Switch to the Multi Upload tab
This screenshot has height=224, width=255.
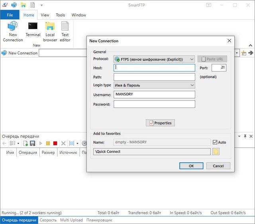(x=71, y=220)
